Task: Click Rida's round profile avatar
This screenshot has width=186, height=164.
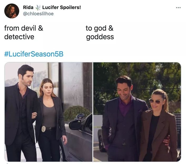Action: pos(12,11)
